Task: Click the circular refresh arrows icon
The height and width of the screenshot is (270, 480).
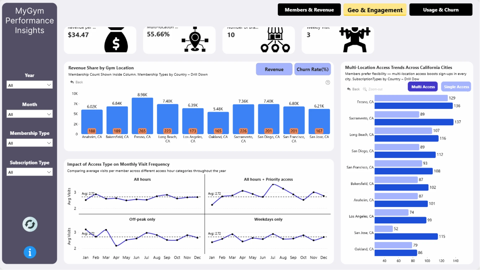Action: point(30,224)
